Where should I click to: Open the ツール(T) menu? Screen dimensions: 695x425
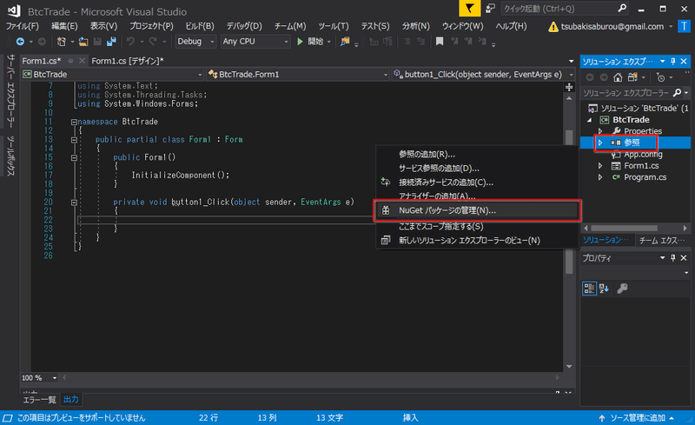coord(334,27)
